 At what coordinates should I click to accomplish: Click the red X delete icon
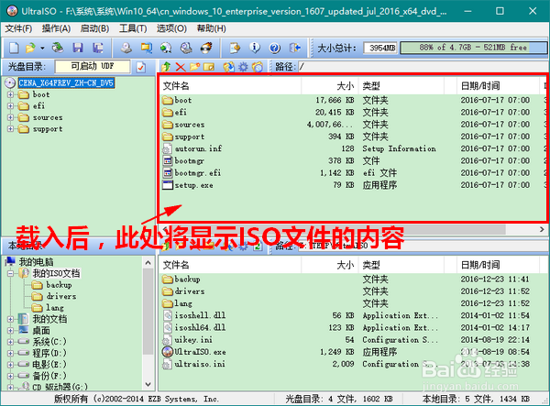[x=181, y=67]
